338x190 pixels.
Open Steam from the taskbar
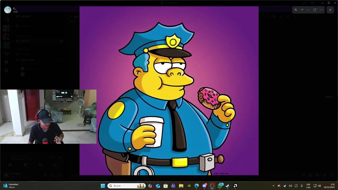[227, 186]
